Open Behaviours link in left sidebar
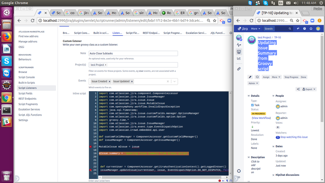Screen dimensions: 325x183 pyautogui.click(x=25, y=59)
